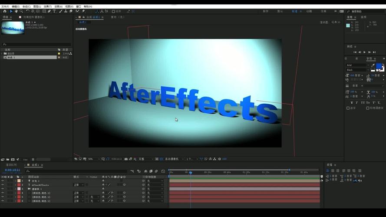Toggle visibility of light layer 1
The width and height of the screenshot is (386, 217).
(x=3, y=181)
